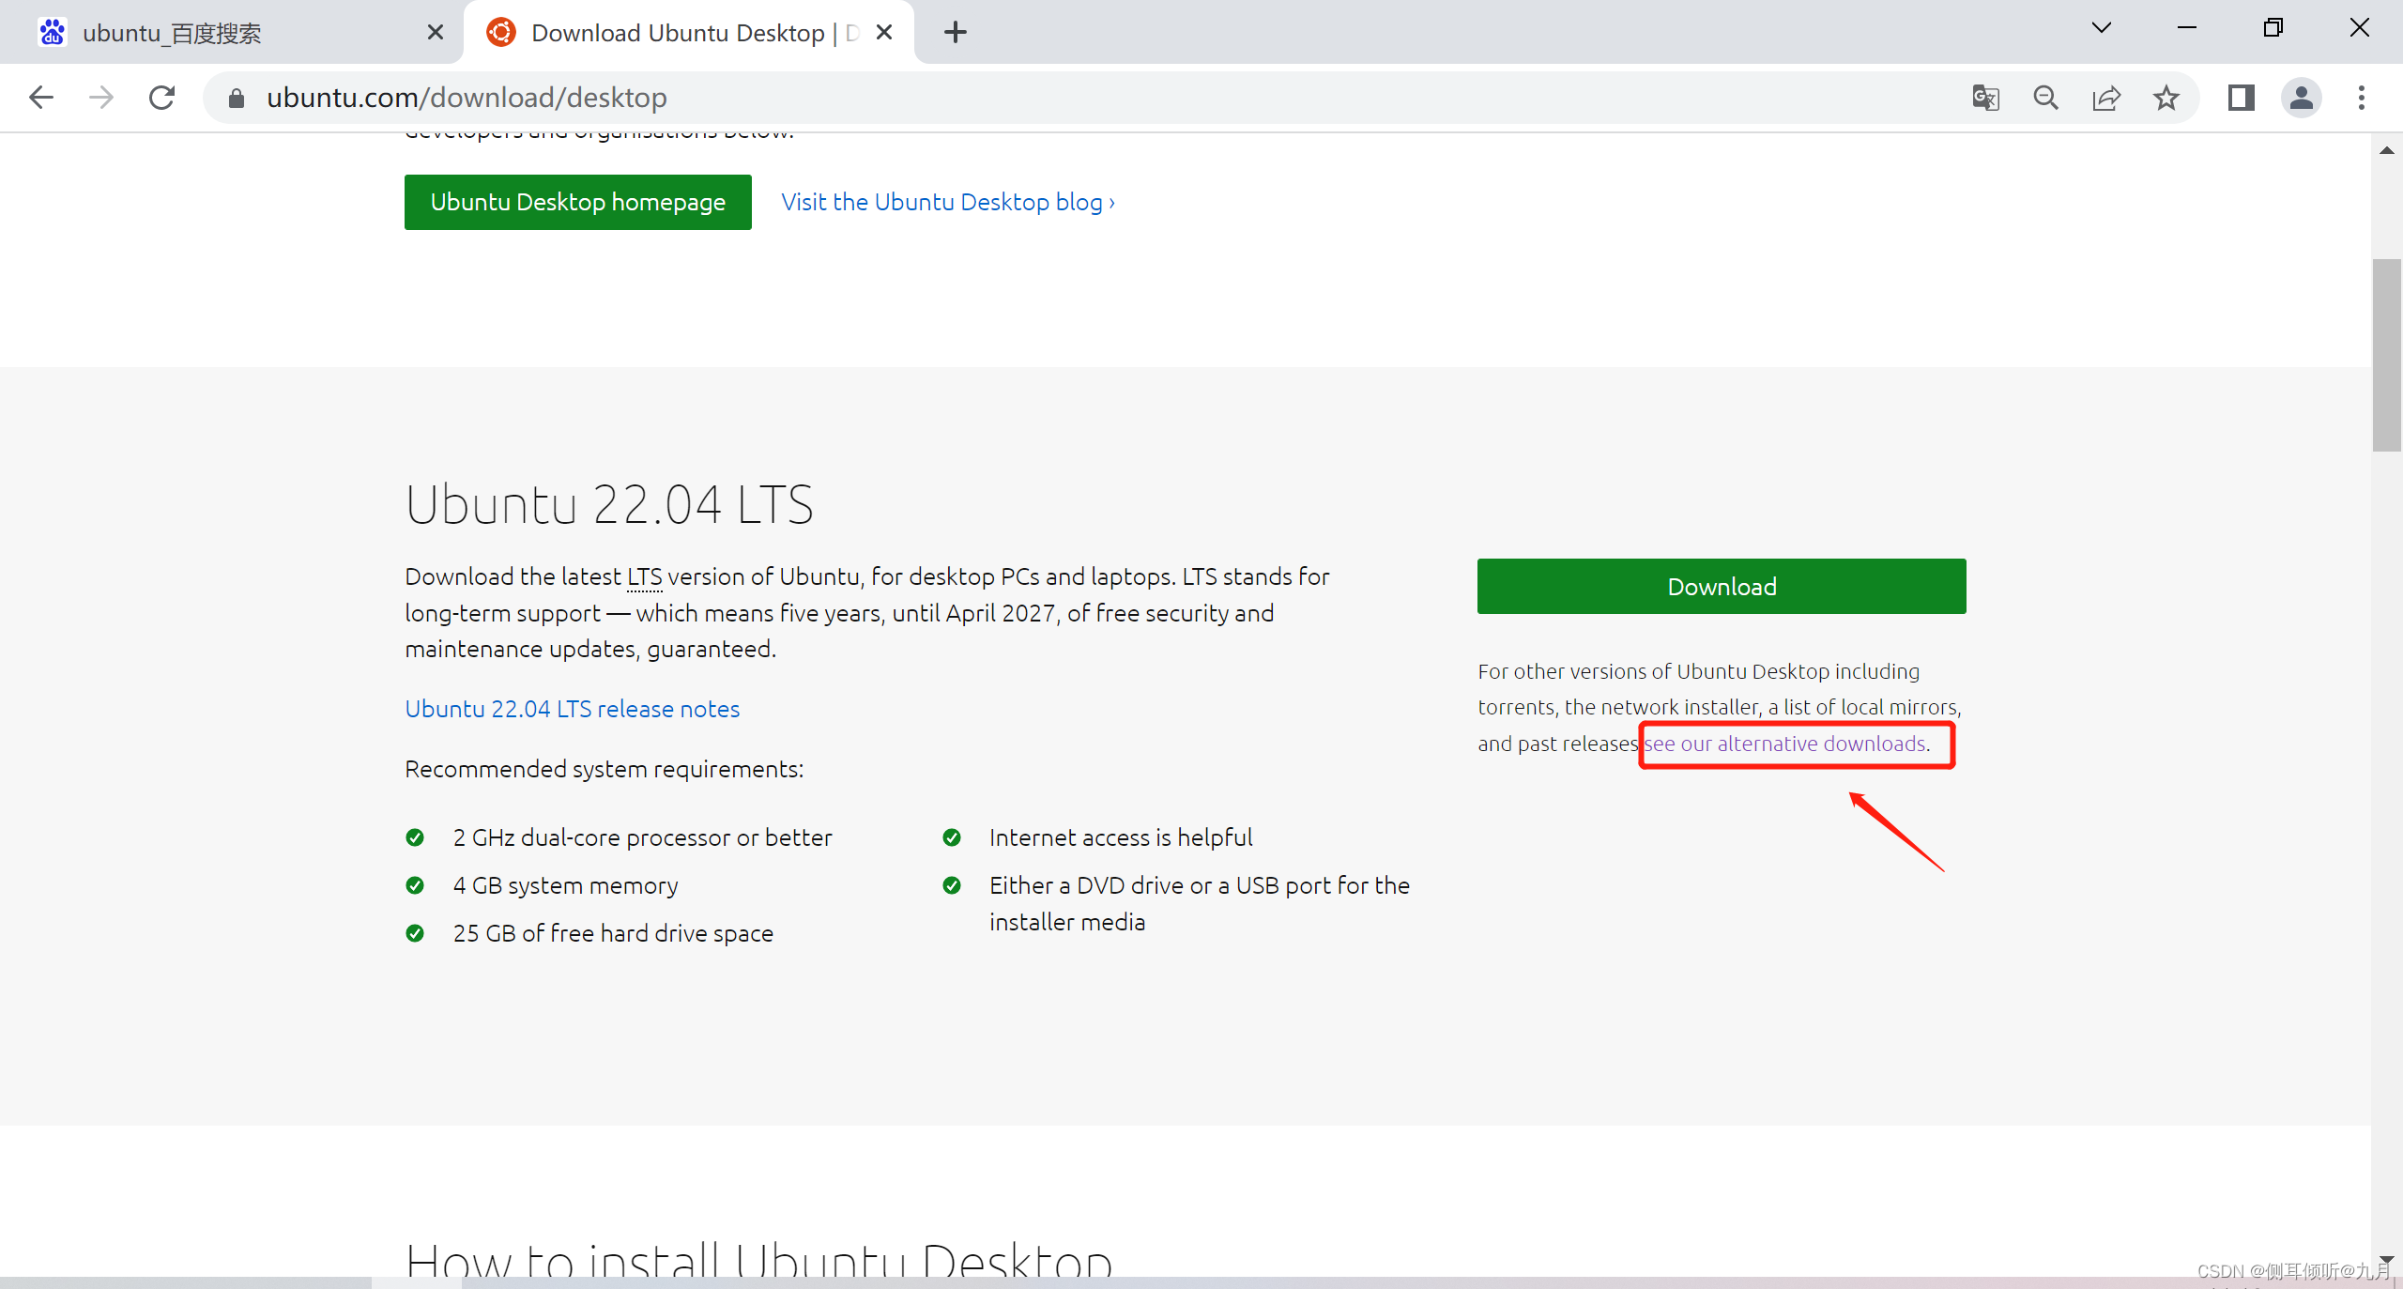Click the check icon beside 25 GB drive space
Screen dimensions: 2403x1289
click(415, 933)
